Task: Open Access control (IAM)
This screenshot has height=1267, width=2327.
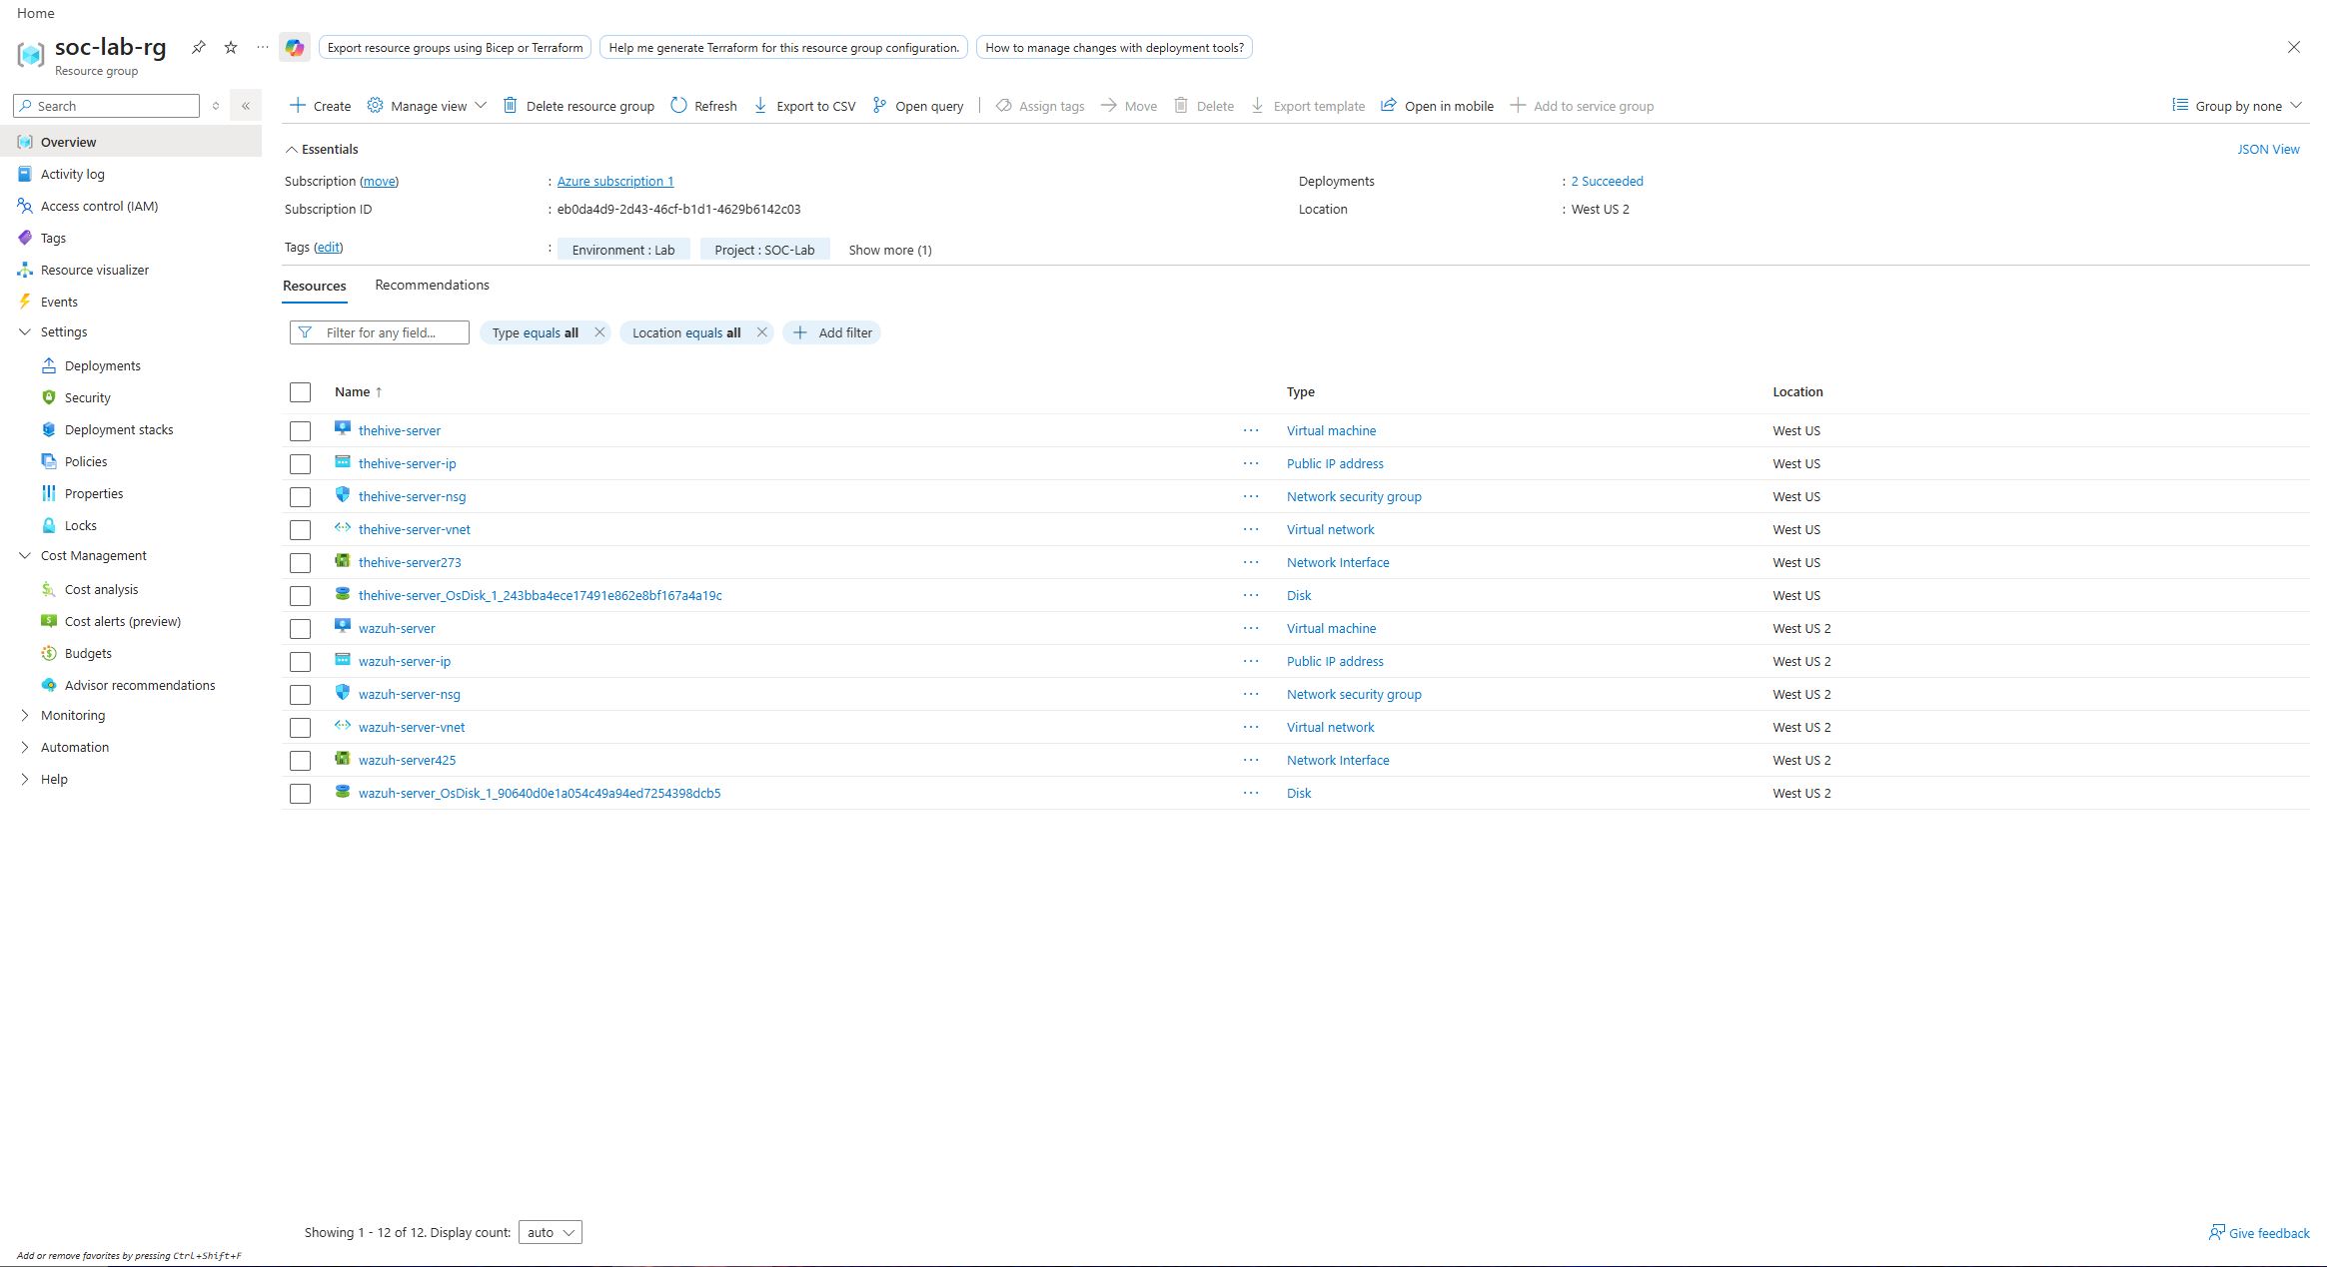Action: [99, 206]
